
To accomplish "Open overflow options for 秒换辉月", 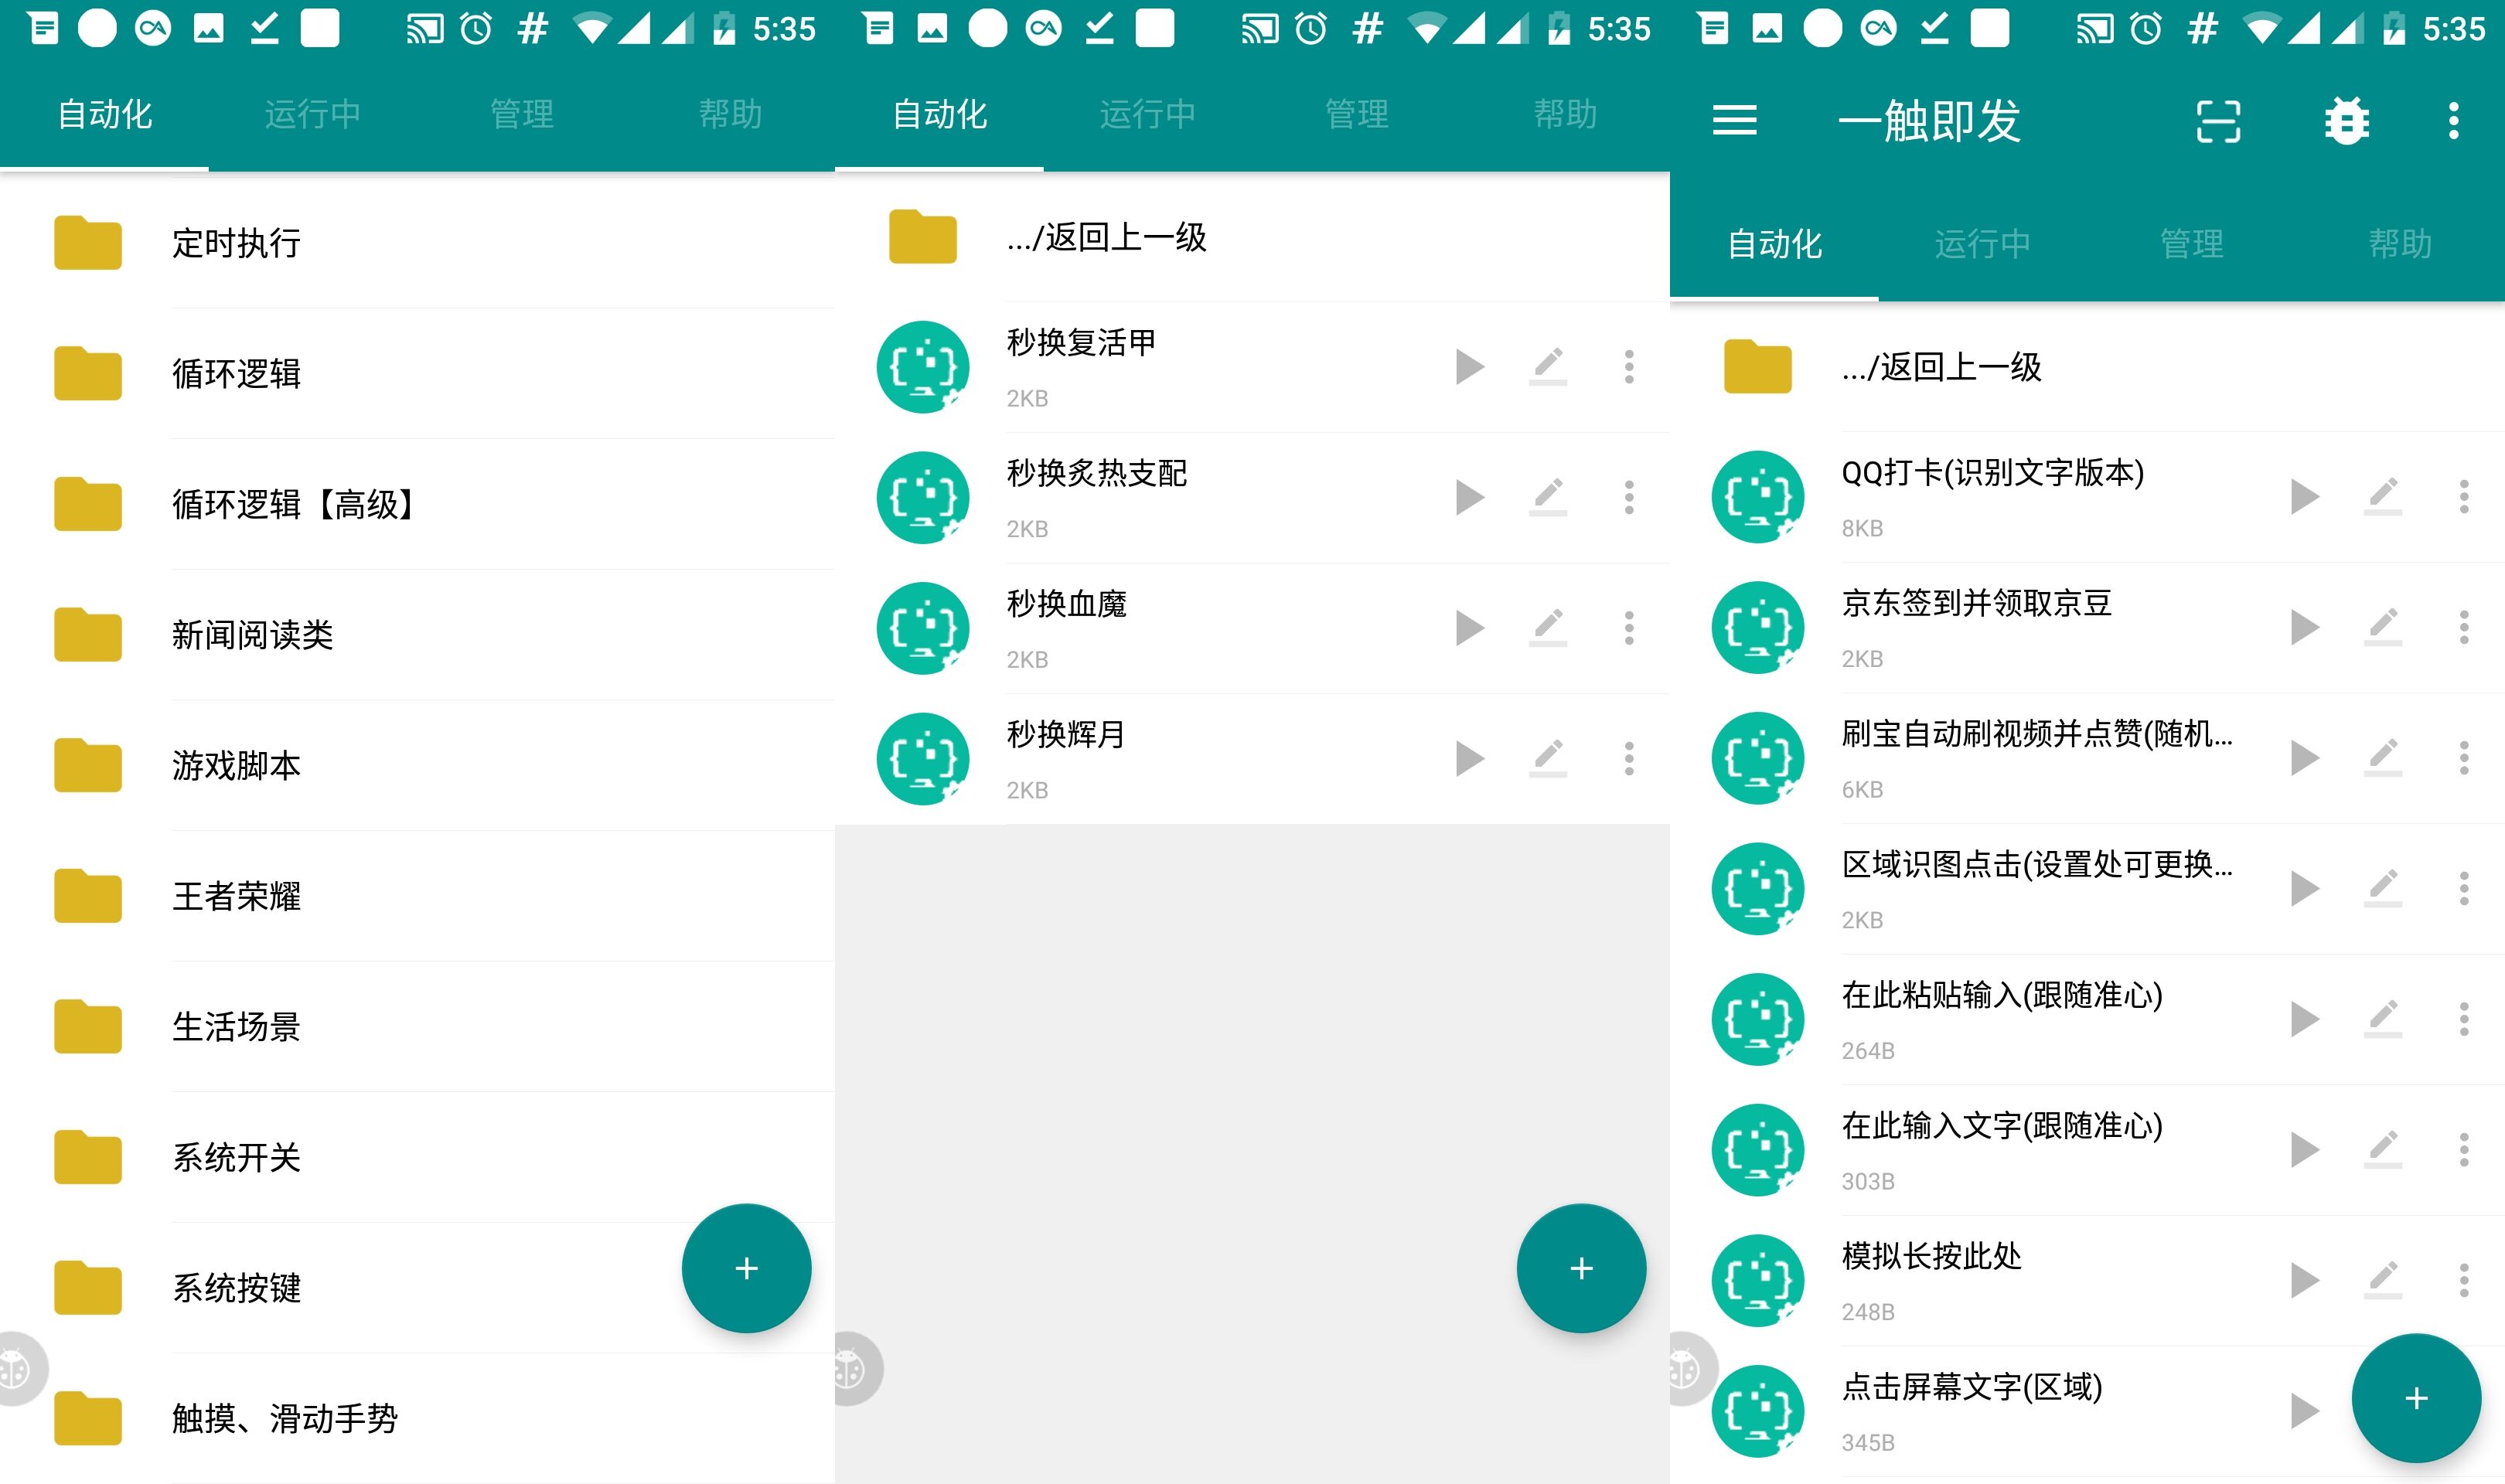I will pos(1628,758).
